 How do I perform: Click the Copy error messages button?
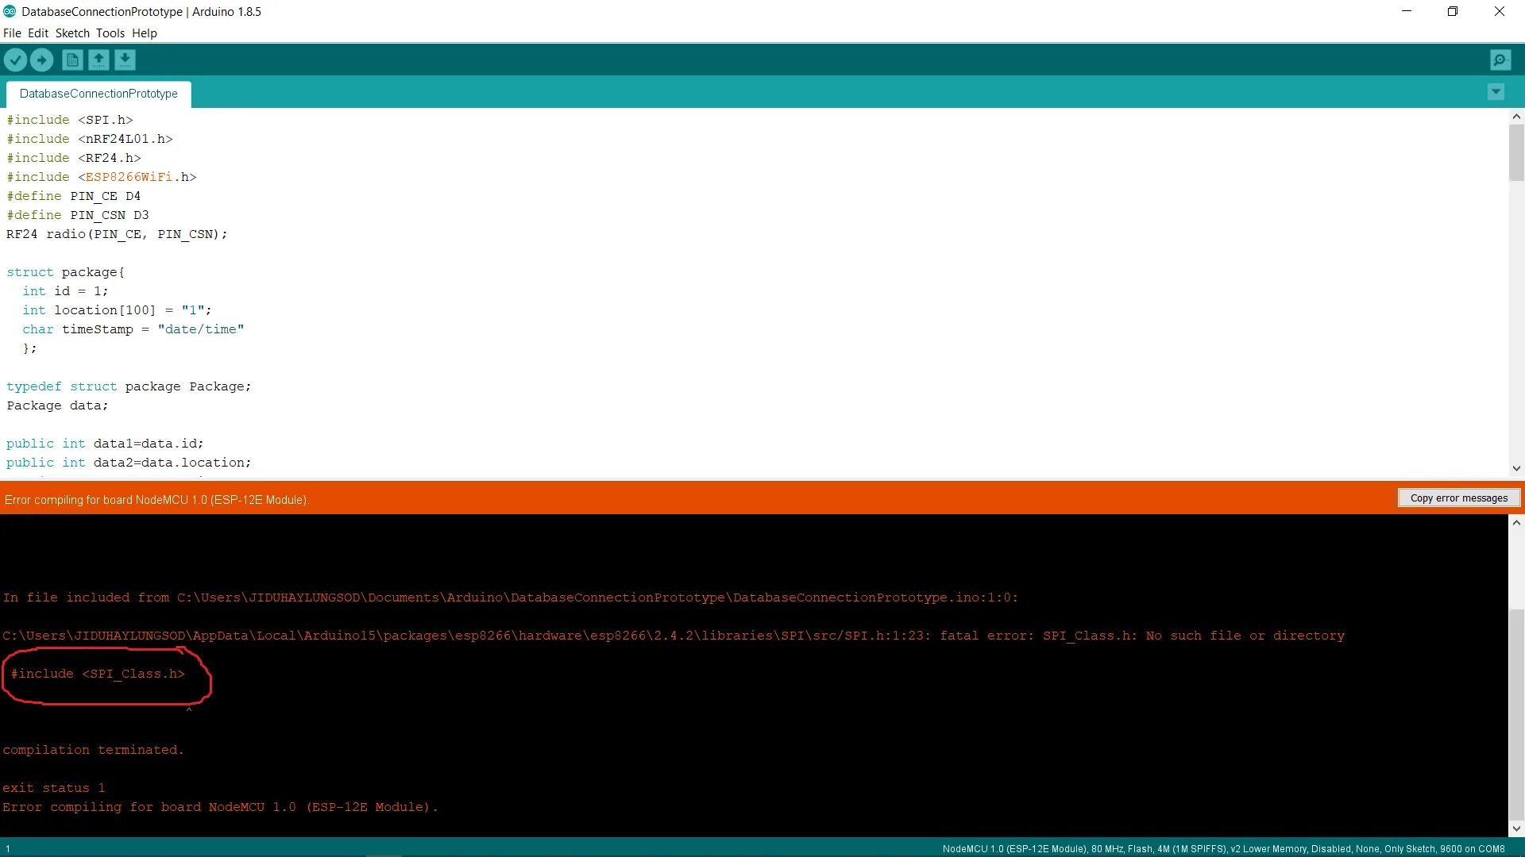coord(1458,498)
